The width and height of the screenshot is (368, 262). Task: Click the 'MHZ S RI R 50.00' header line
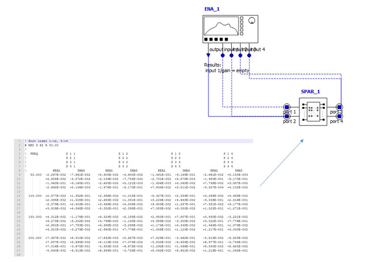[x=43, y=145]
